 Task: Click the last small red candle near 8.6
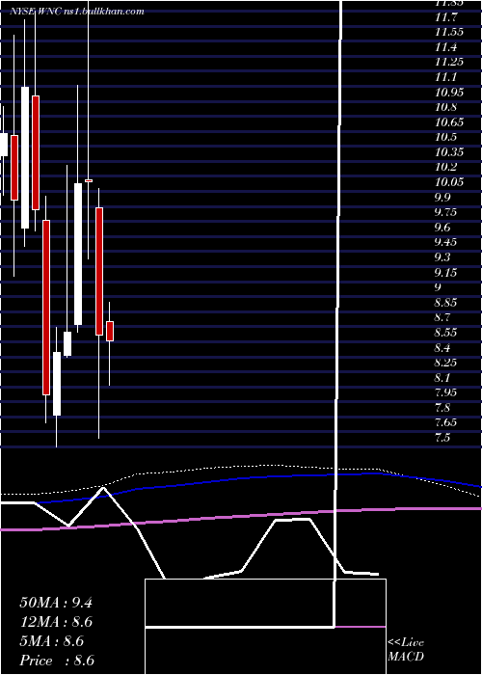click(110, 331)
